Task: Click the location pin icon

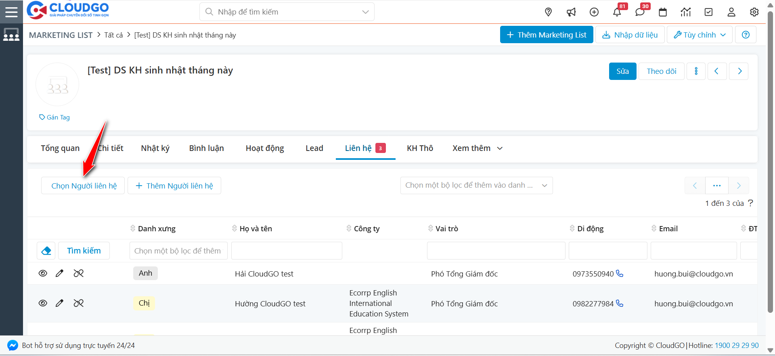Action: coord(548,12)
